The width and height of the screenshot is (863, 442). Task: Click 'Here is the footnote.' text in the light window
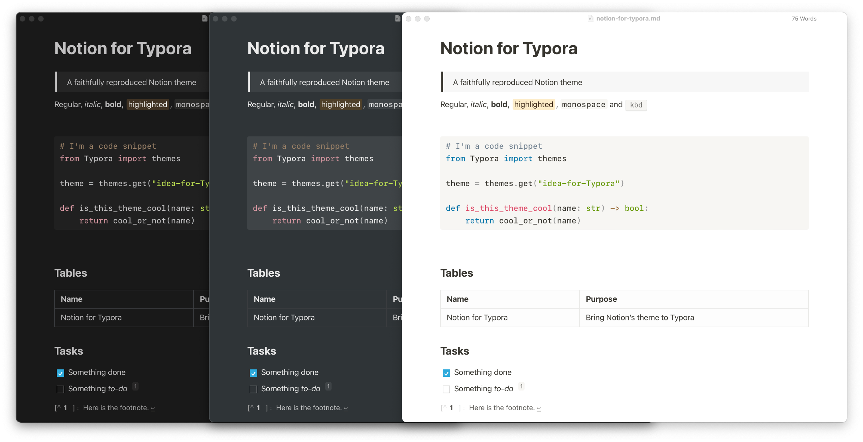coord(502,408)
